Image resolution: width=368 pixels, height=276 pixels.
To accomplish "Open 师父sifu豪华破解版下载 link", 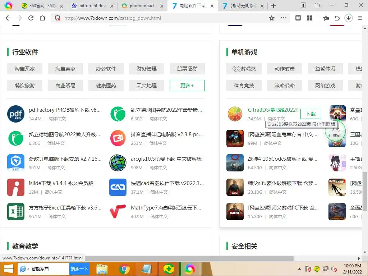I will (282, 183).
